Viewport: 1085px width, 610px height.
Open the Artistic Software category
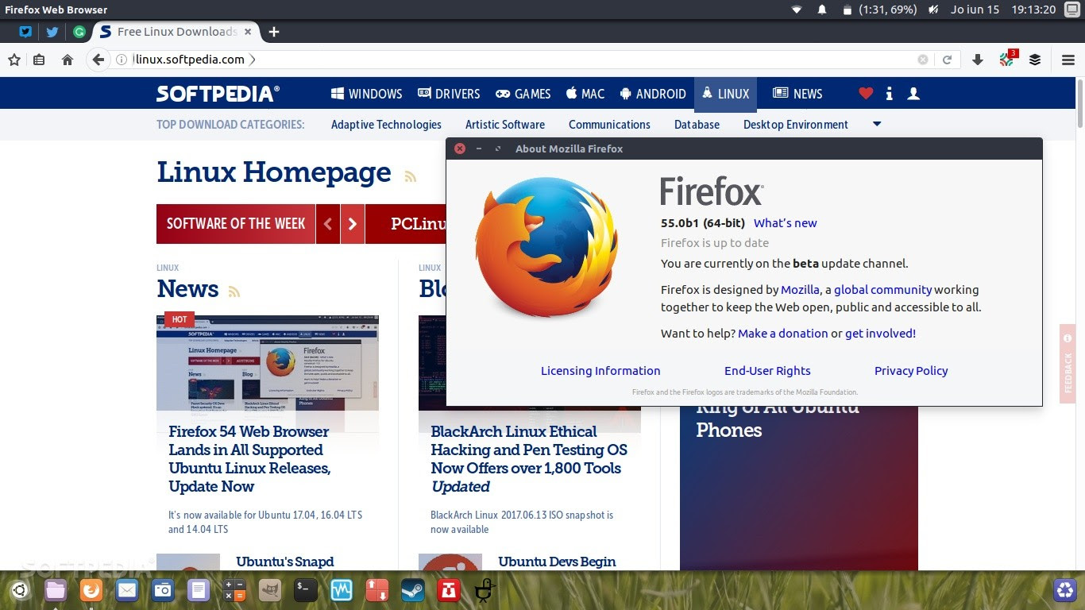tap(505, 125)
